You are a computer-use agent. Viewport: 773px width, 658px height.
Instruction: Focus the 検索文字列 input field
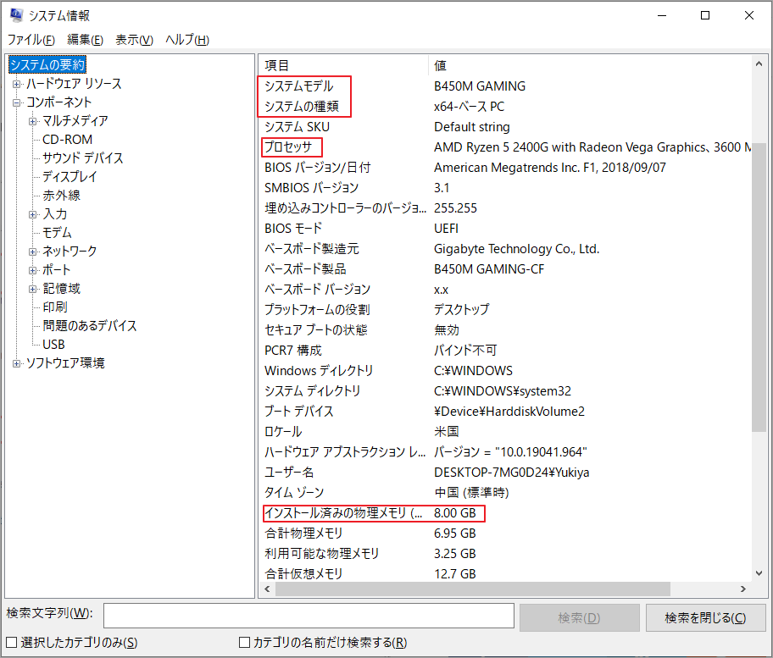coord(309,616)
